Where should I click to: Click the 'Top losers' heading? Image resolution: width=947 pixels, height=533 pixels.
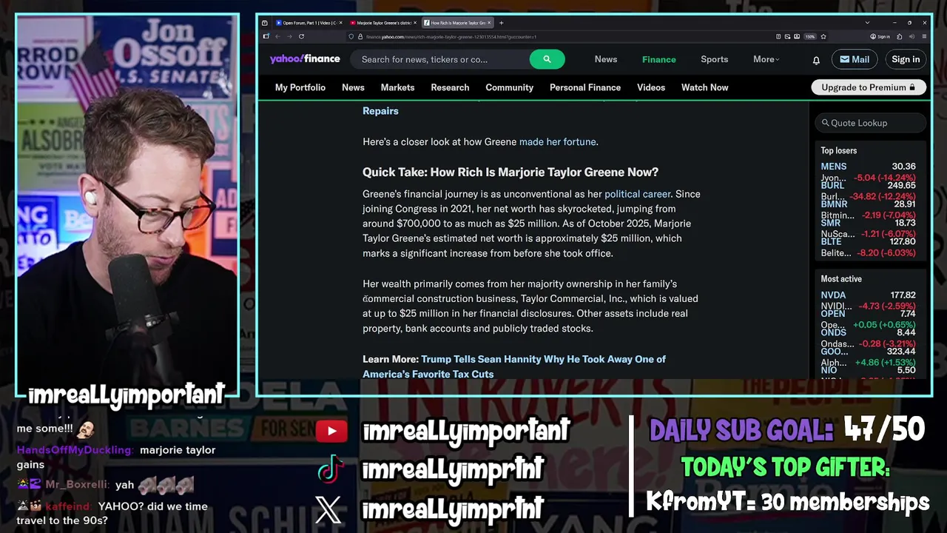click(838, 150)
